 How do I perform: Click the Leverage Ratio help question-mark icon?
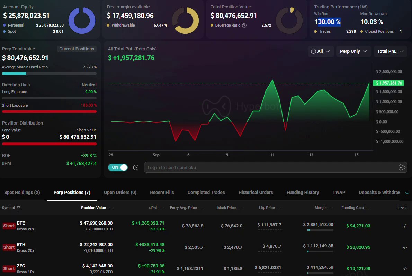click(244, 26)
